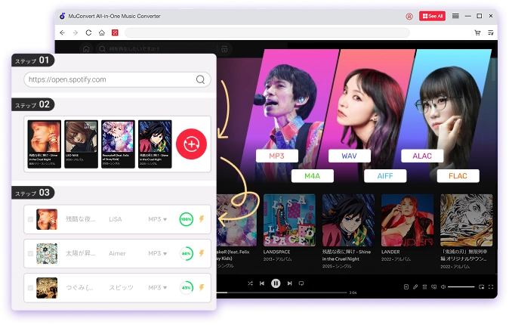The image size is (509, 325).
Task: Open the 鬼滅の刃 soundtrack album cover
Action: point(467,220)
